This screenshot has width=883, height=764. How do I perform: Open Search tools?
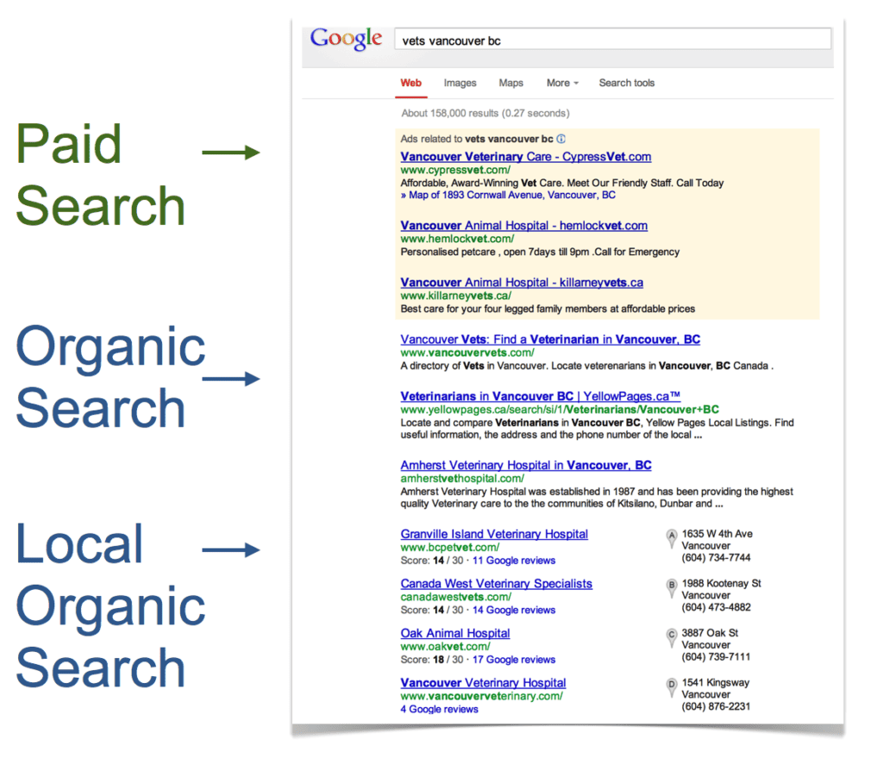coord(626,83)
